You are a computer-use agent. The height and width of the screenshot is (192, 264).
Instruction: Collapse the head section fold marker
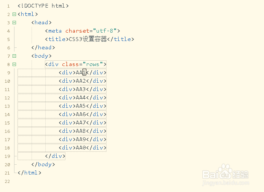pos(14,23)
